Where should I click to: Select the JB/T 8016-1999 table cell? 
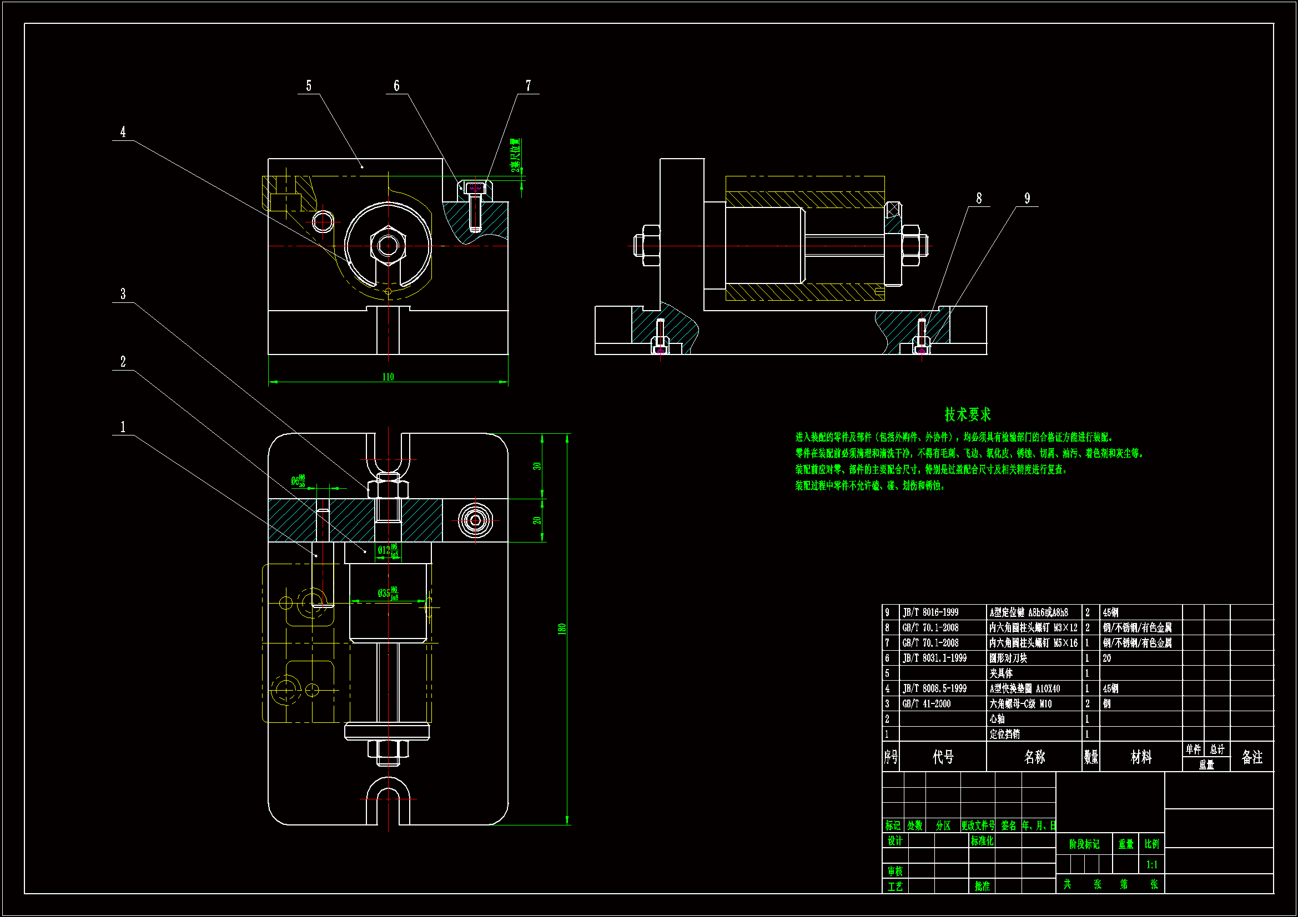pos(930,612)
